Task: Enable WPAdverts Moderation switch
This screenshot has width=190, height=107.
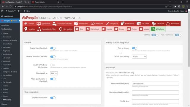Action: click(x=53, y=65)
